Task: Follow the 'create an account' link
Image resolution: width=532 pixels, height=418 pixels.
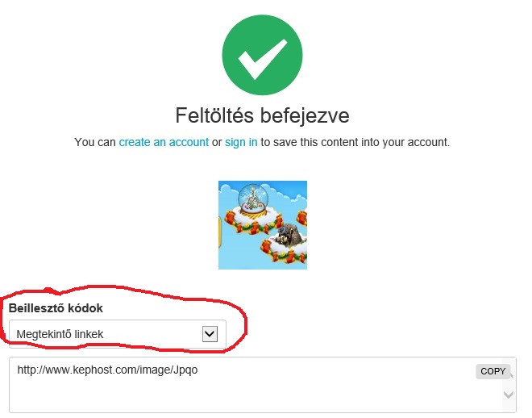Action: tap(164, 142)
